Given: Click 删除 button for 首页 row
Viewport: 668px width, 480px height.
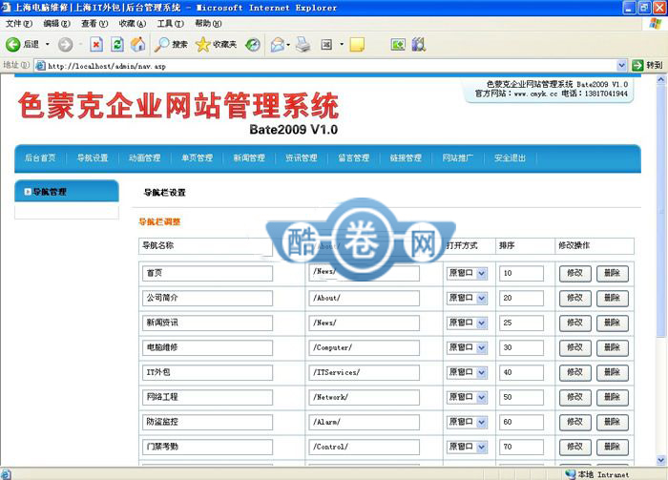Looking at the screenshot, I should (613, 274).
